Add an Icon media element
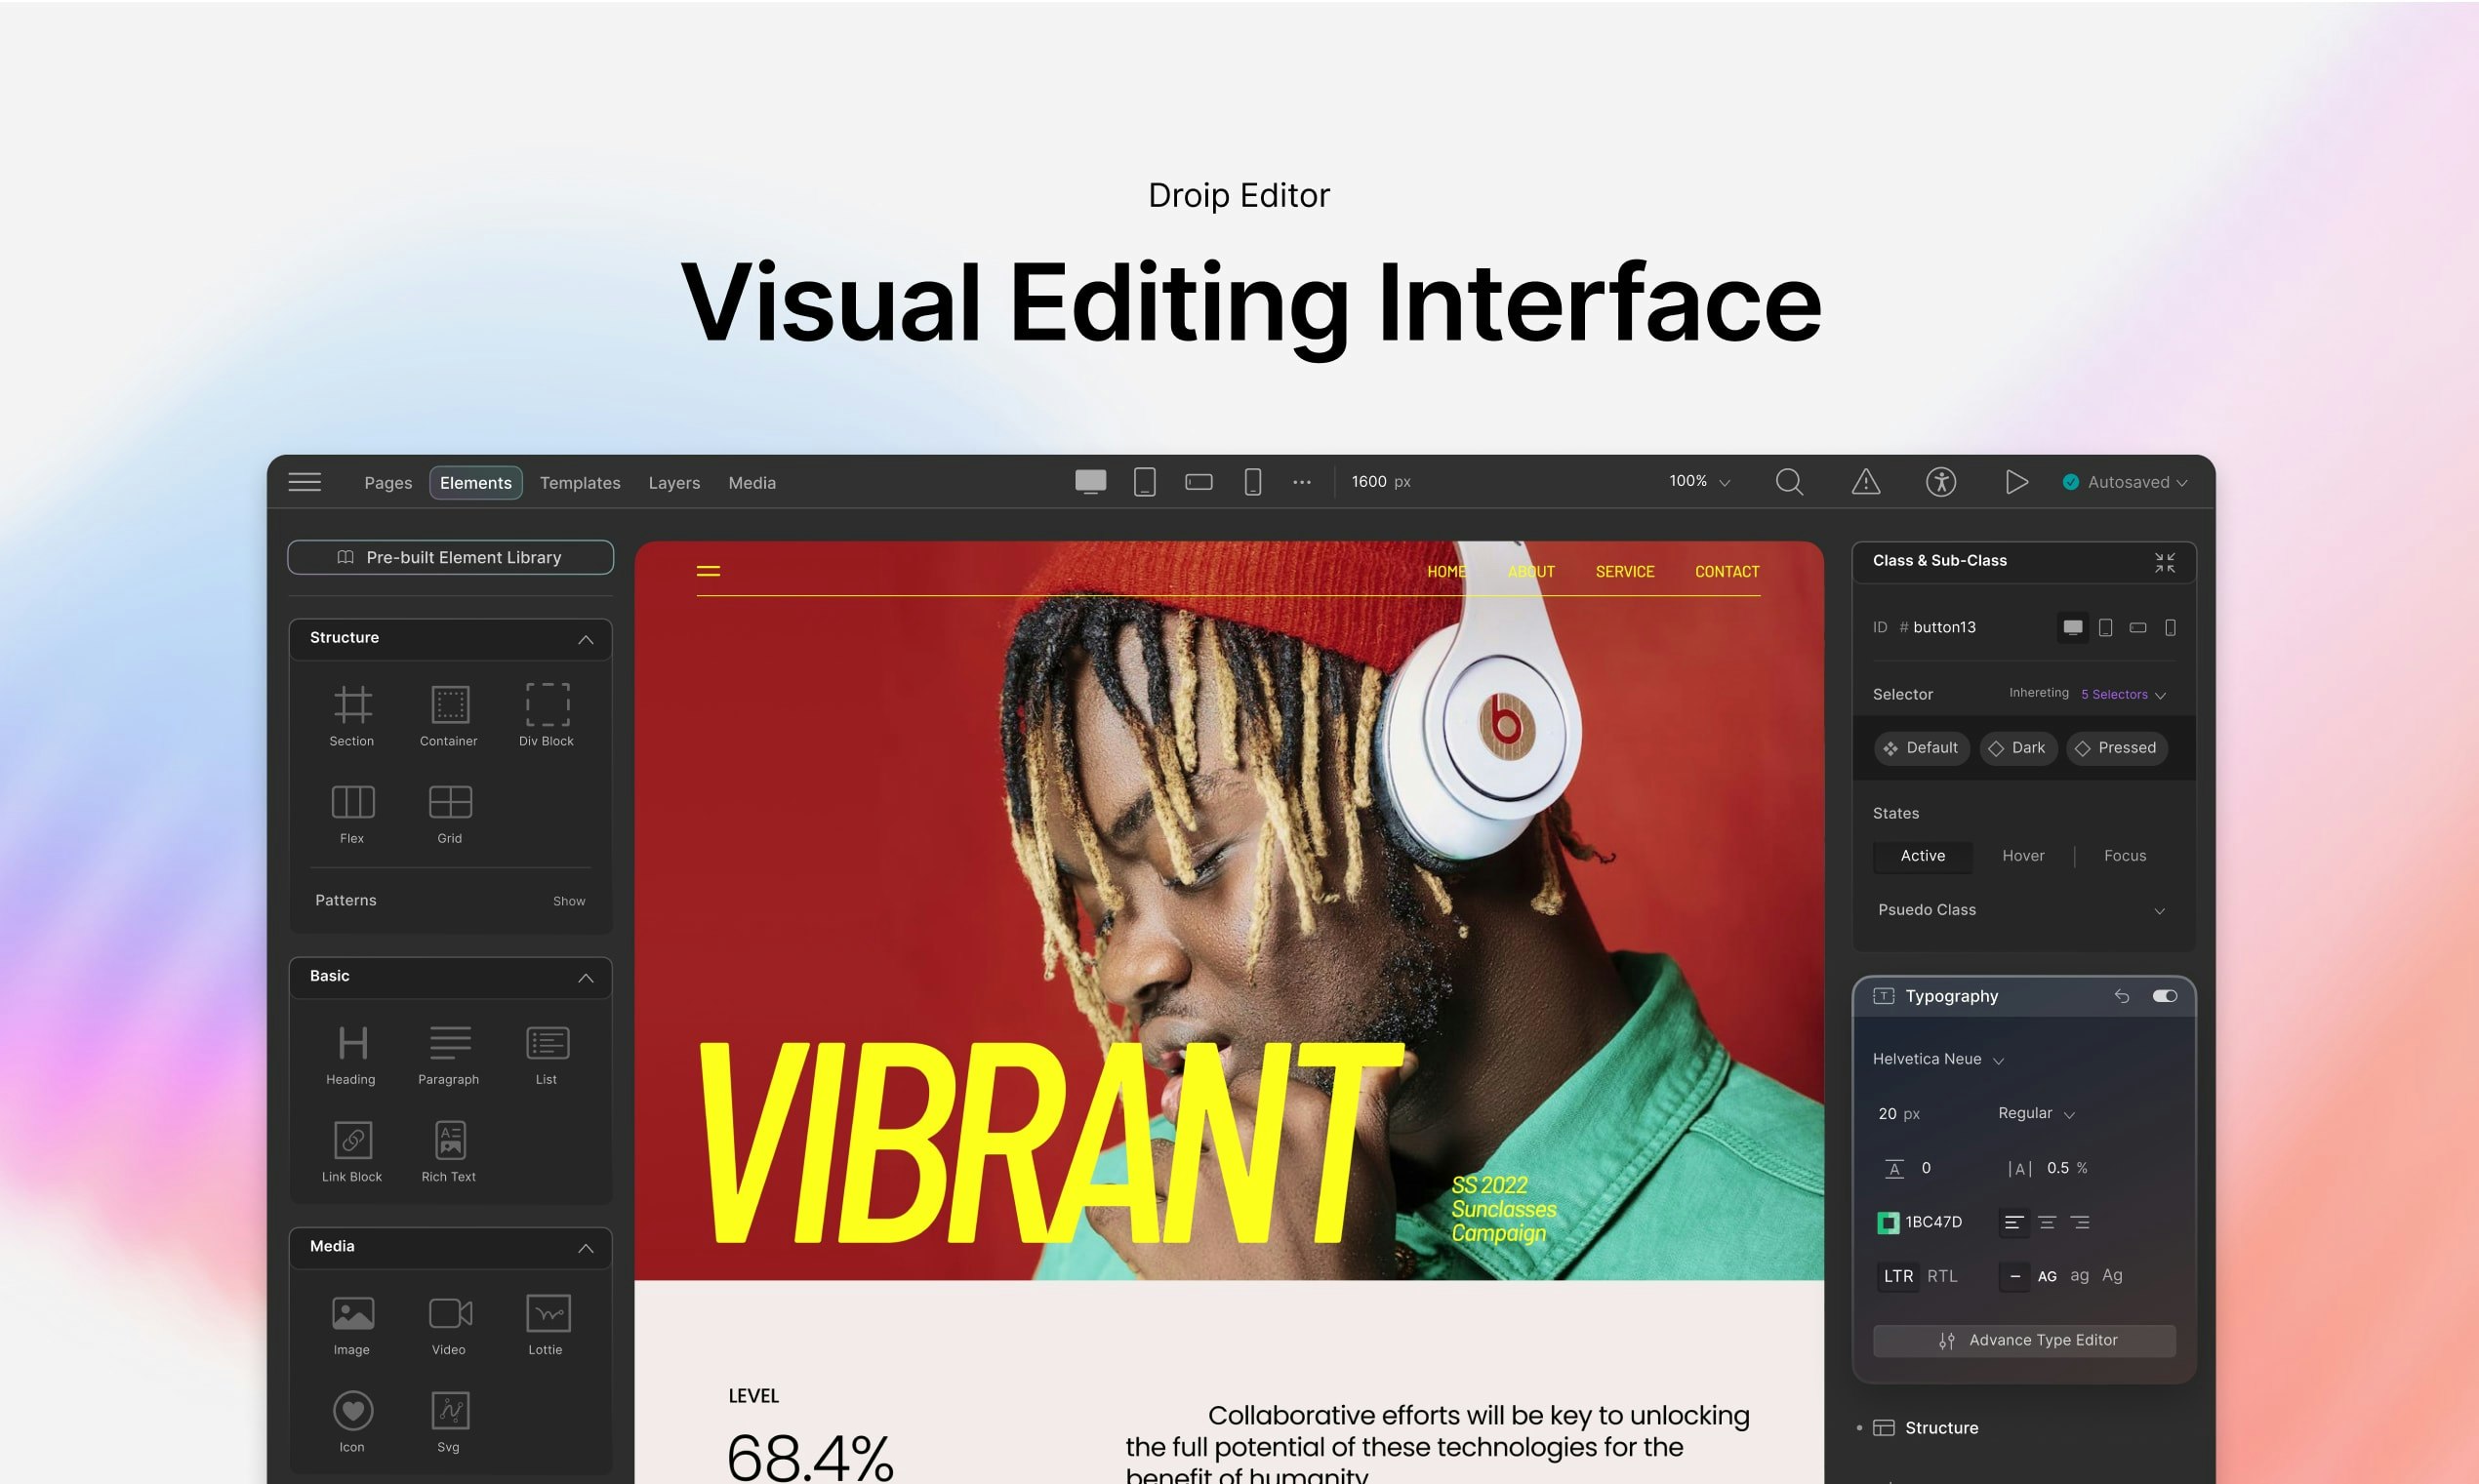2479x1484 pixels. (x=352, y=1422)
